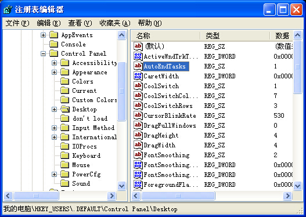Click the Console folder icon
The image size is (306, 217).
[x=53, y=44]
